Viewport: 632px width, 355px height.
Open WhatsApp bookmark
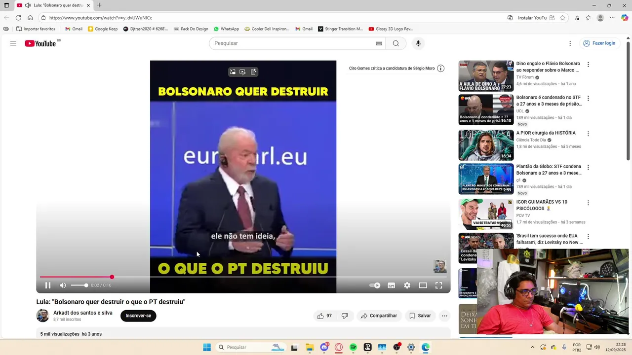pyautogui.click(x=226, y=29)
